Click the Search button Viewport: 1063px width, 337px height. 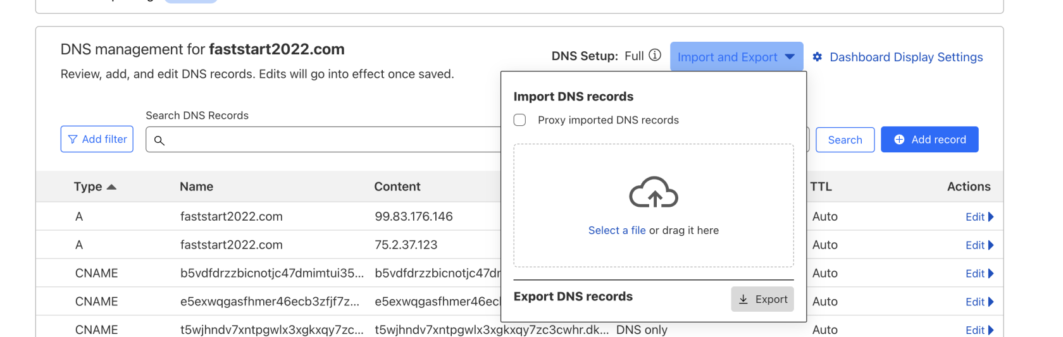pyautogui.click(x=845, y=140)
